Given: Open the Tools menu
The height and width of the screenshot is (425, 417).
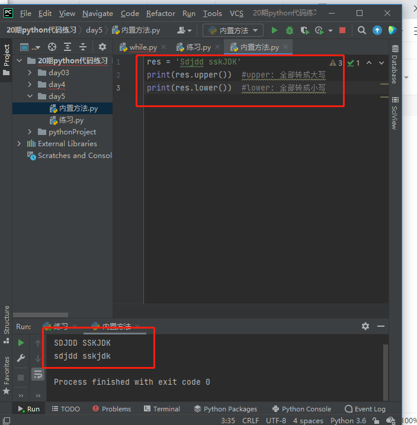Looking at the screenshot, I should click(x=213, y=13).
